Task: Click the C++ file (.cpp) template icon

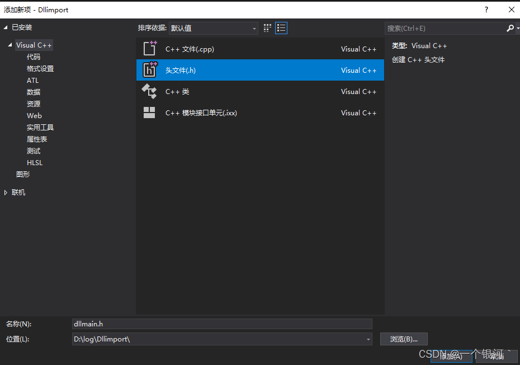Action: [x=149, y=49]
